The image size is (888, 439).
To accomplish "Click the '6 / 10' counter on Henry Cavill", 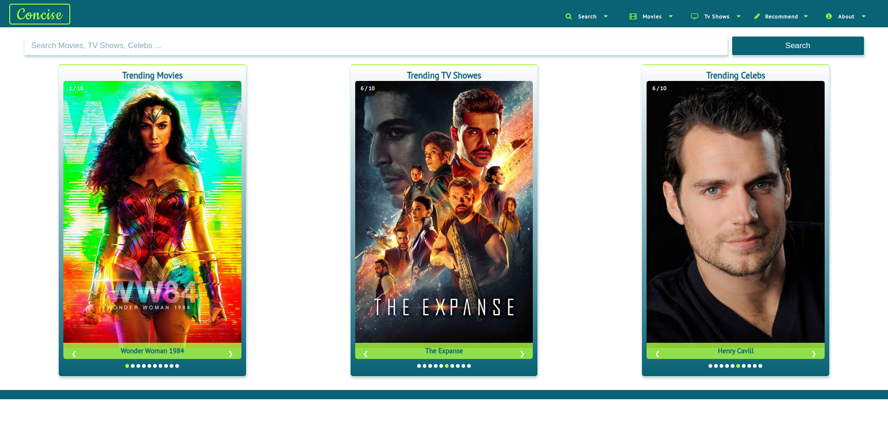I will click(x=660, y=88).
